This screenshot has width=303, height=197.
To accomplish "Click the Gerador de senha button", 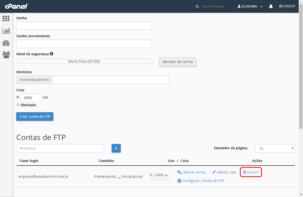I will [178, 62].
